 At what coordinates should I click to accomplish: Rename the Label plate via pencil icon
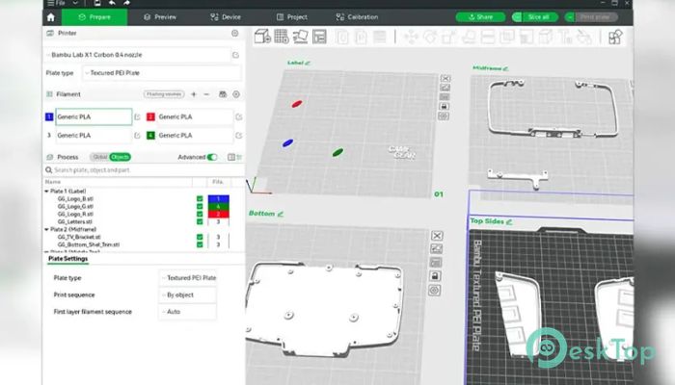click(x=308, y=64)
